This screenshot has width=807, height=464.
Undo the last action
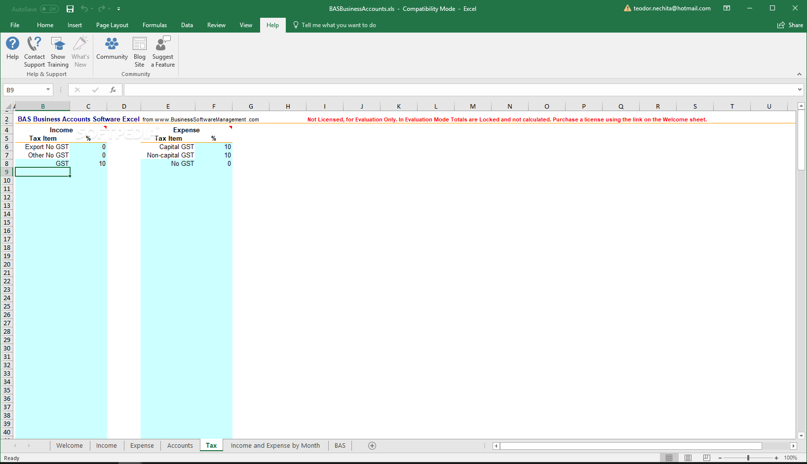click(84, 8)
